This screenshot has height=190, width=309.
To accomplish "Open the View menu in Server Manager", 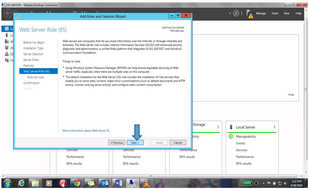I will 286,13.
